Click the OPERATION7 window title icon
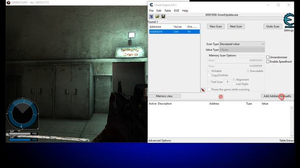This screenshot has height=168, width=300. click(8, 2)
